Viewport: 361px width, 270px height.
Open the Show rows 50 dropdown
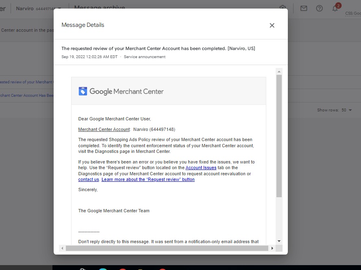[347, 110]
